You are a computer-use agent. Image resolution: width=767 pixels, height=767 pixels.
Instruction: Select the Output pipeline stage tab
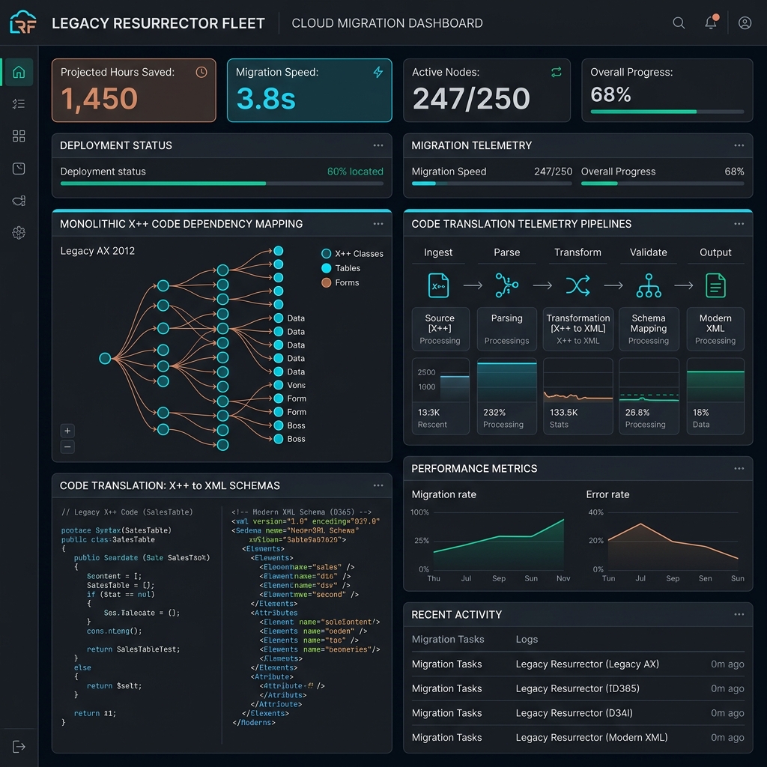pos(715,252)
